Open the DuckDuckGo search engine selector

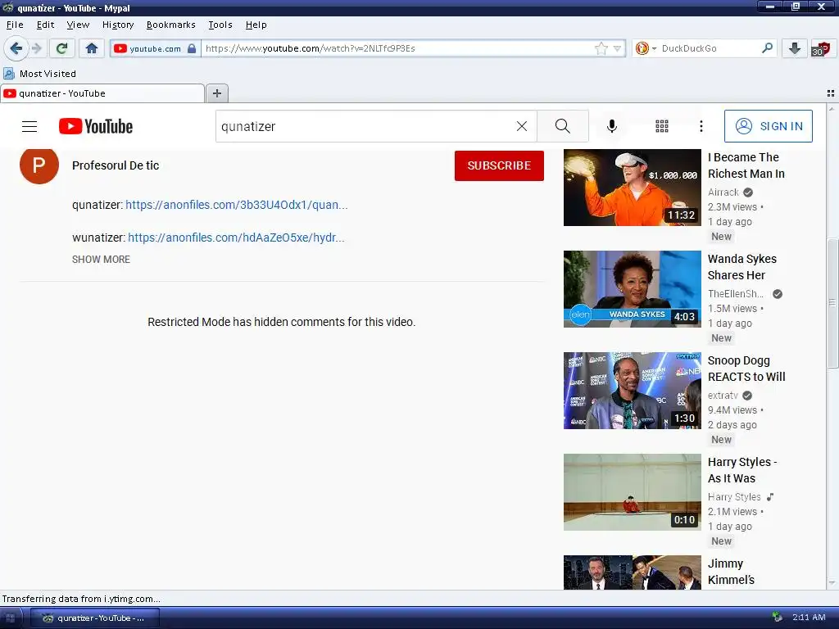646,48
